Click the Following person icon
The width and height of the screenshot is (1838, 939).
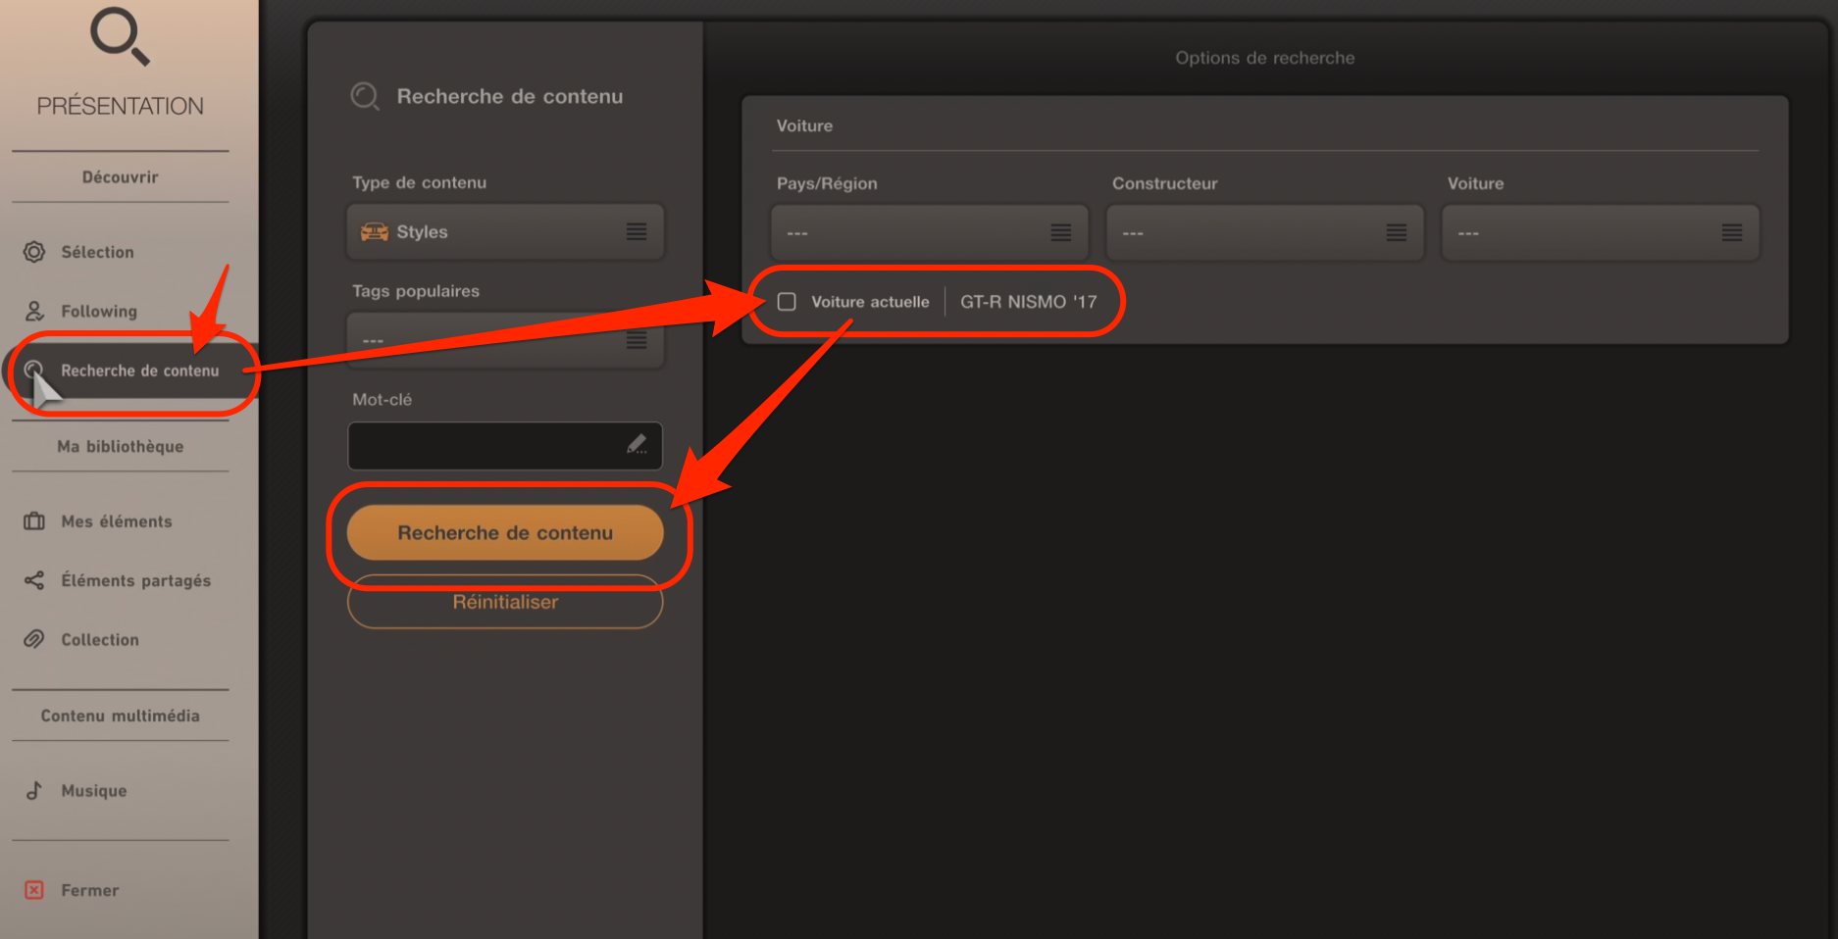pos(34,311)
